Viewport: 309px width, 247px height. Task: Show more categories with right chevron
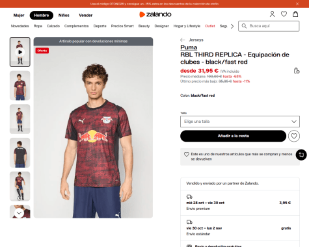(232, 26)
